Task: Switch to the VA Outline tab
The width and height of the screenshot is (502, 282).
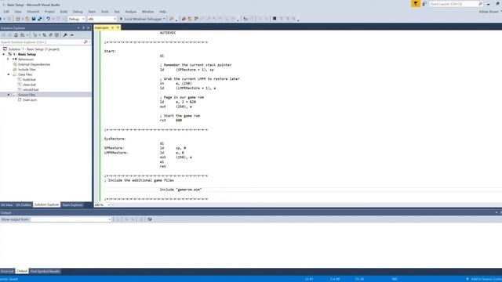Action: click(x=24, y=204)
